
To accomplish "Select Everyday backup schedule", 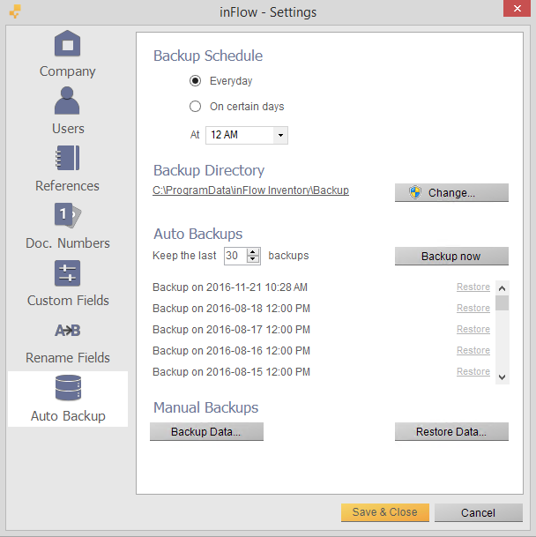I will 195,81.
